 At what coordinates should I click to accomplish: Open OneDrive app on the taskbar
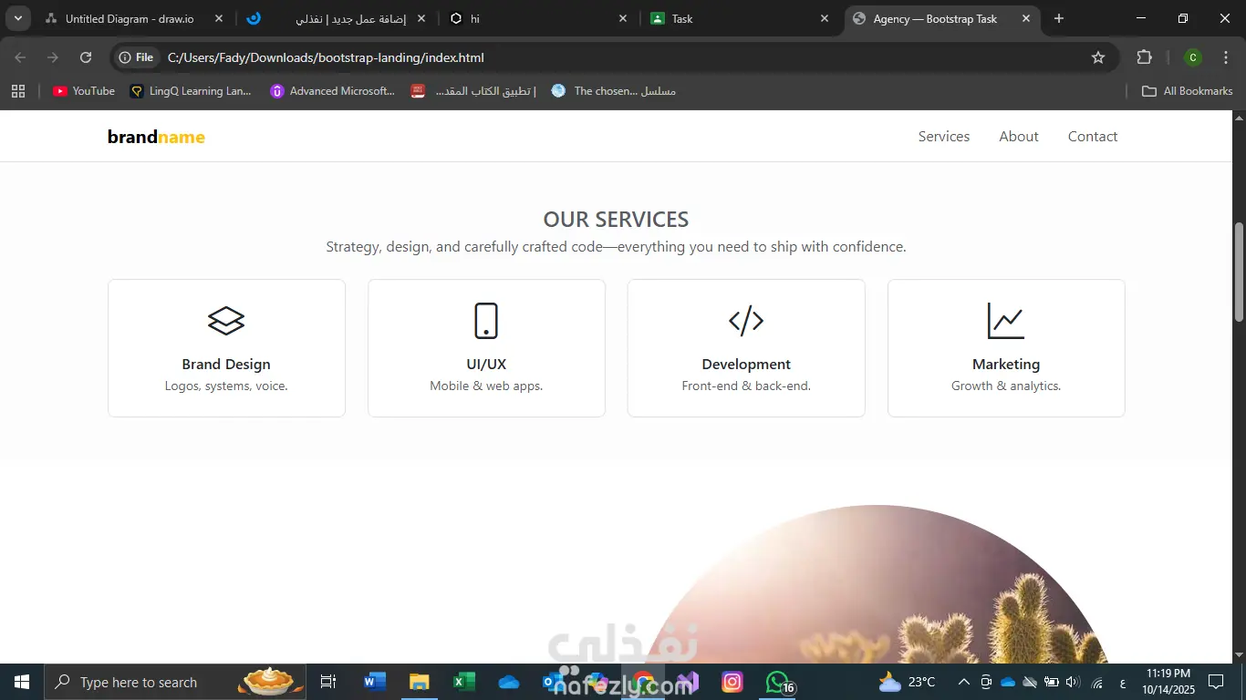pos(508,682)
